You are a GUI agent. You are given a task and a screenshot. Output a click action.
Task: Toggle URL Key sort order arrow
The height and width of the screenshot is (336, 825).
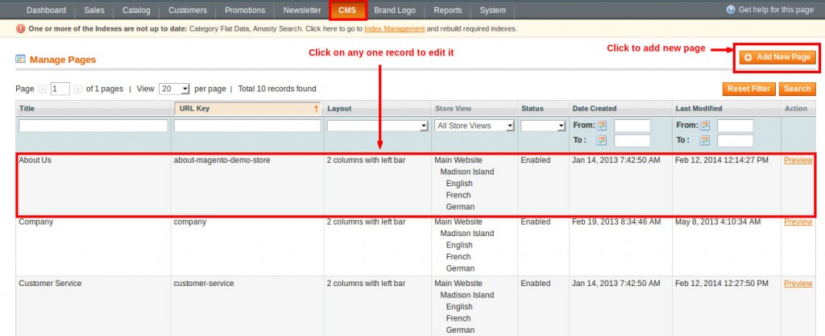pyautogui.click(x=316, y=109)
